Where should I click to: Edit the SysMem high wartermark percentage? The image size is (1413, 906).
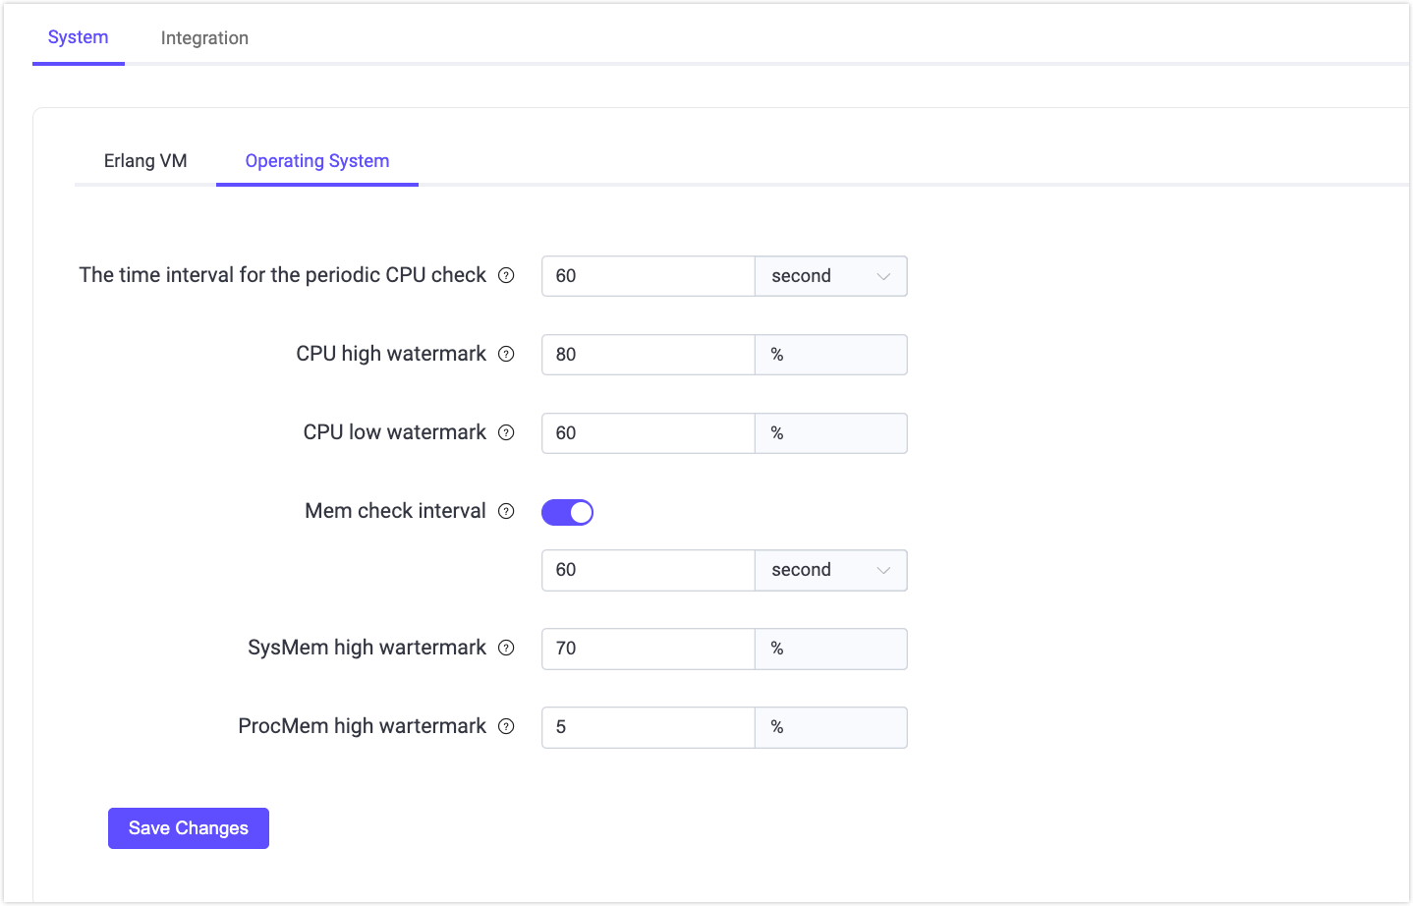648,648
